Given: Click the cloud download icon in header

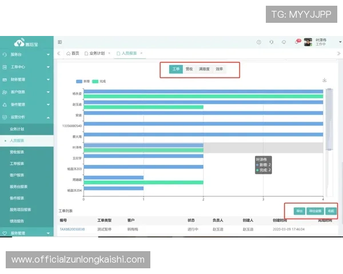Looking at the screenshot, I should tap(284, 42).
